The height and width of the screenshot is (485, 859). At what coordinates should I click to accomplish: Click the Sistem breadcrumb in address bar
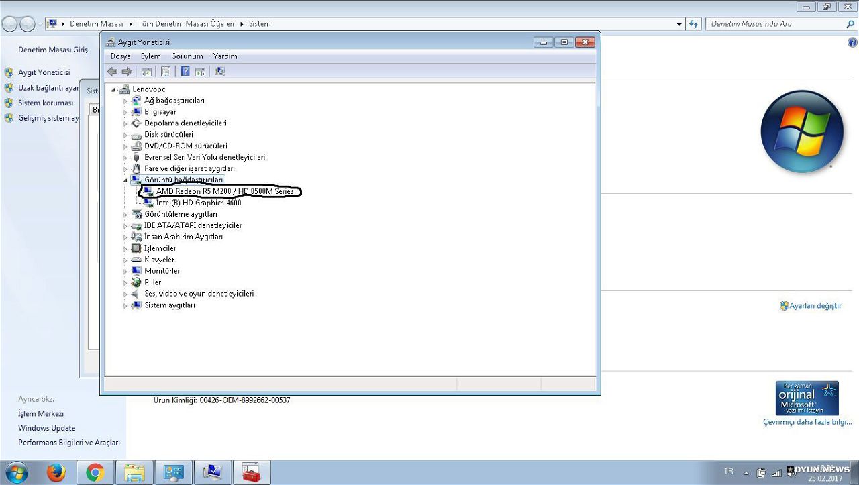(x=260, y=24)
